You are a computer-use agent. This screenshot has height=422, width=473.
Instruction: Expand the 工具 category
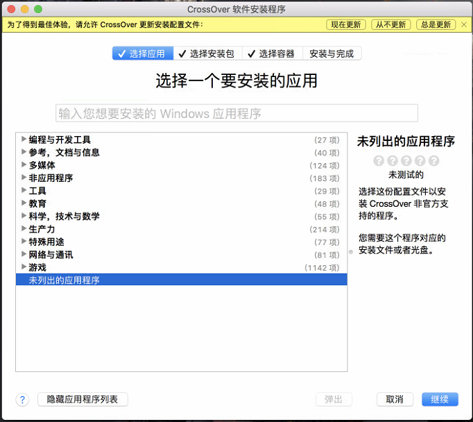pos(24,190)
